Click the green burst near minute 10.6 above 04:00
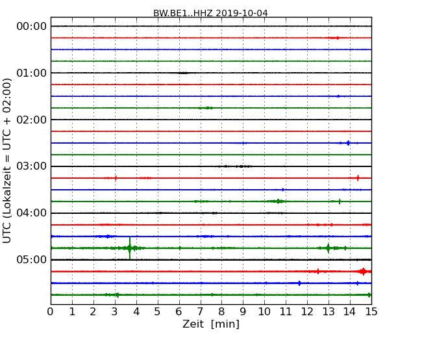Viewport: 422px width, 338px height. [279, 201]
